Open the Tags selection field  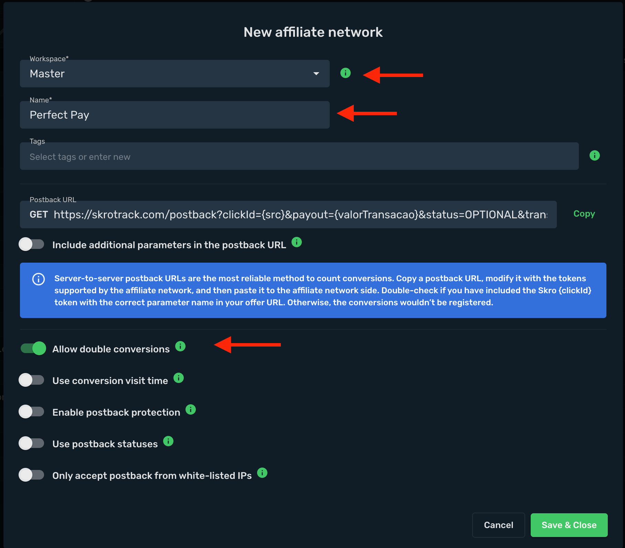click(x=299, y=156)
